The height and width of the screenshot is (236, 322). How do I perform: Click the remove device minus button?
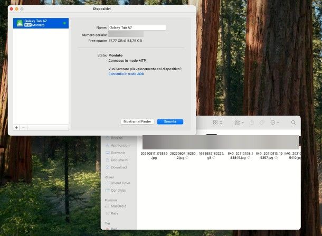(23, 127)
